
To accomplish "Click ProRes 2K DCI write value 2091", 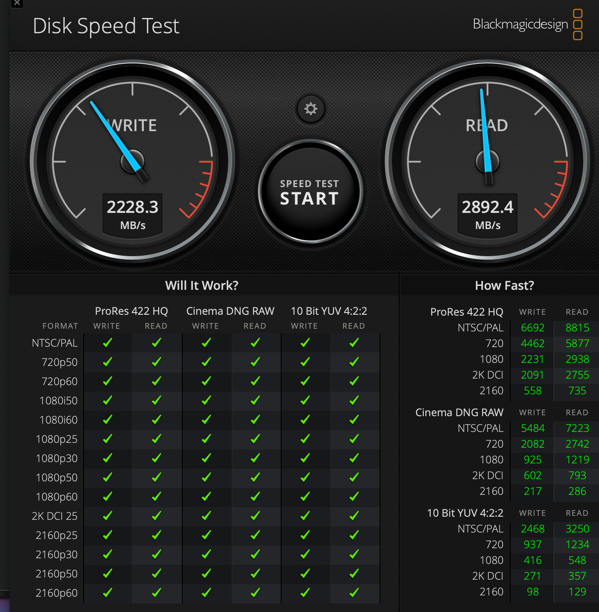I will [533, 375].
